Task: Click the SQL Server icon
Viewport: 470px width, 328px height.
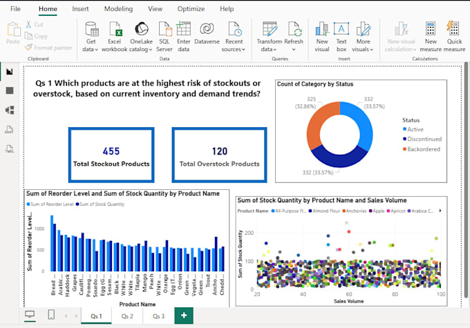Action: (164, 29)
